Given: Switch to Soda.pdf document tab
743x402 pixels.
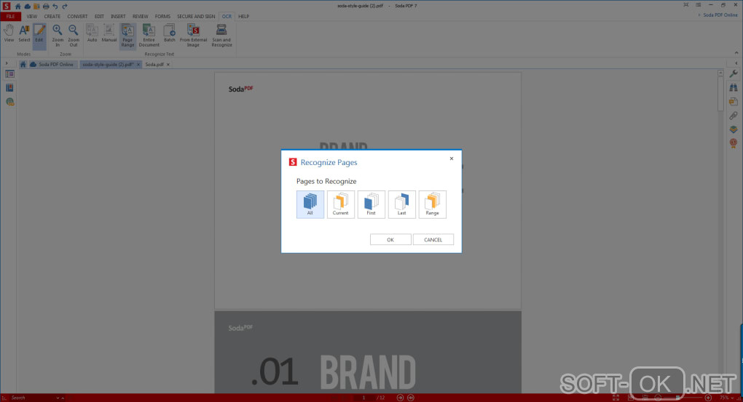Looking at the screenshot, I should point(154,64).
